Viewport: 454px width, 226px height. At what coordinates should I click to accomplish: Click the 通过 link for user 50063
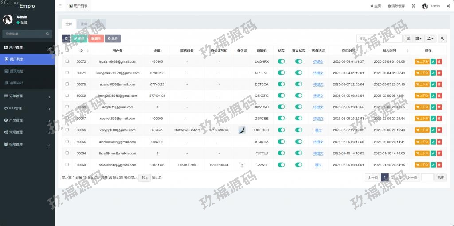point(318,165)
